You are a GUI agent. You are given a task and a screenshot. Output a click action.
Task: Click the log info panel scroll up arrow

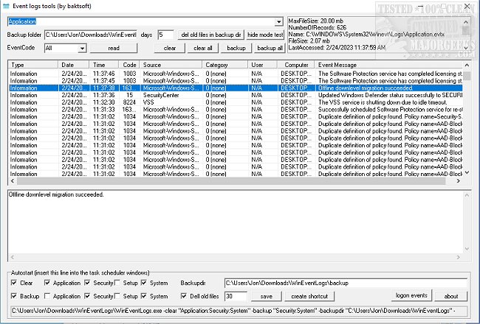click(x=466, y=22)
